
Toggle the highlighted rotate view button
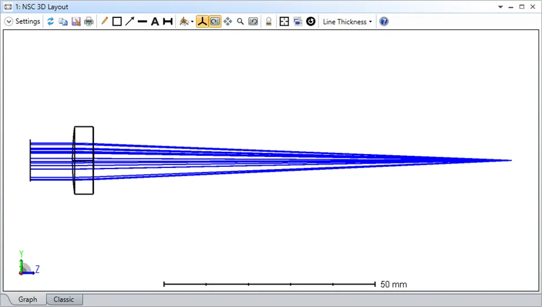(x=215, y=22)
